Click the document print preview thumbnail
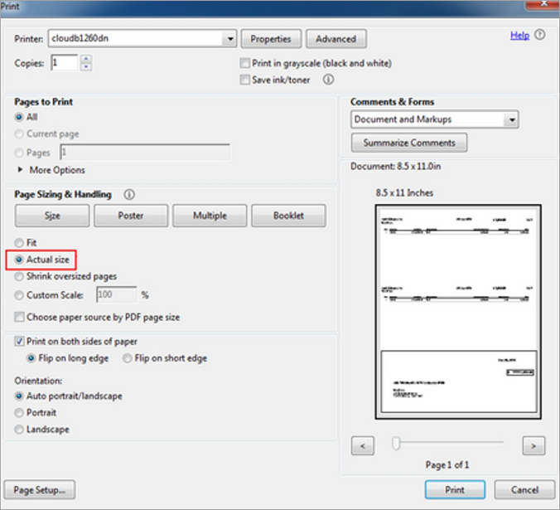The width and height of the screenshot is (560, 510). [458, 312]
